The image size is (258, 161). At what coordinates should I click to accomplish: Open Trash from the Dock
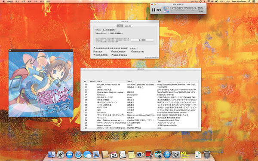207,155
